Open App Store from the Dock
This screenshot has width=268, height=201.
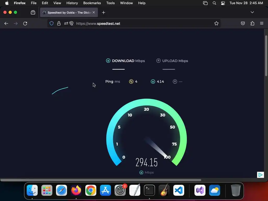click(105, 190)
